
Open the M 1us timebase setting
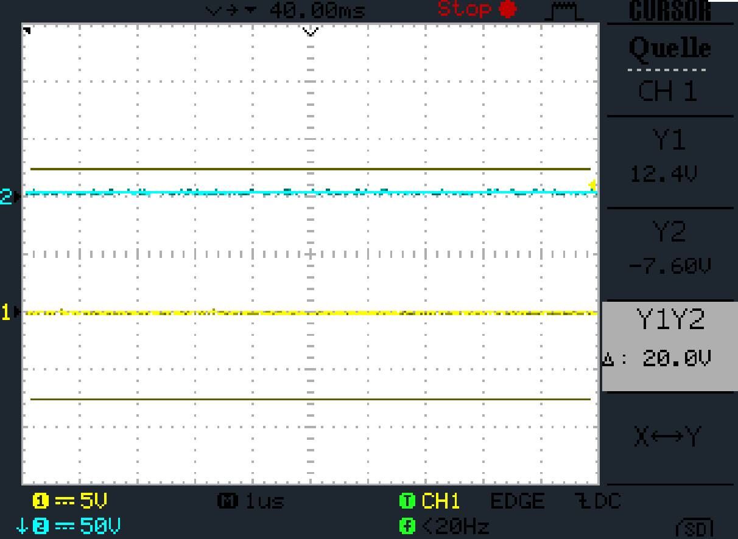(251, 501)
